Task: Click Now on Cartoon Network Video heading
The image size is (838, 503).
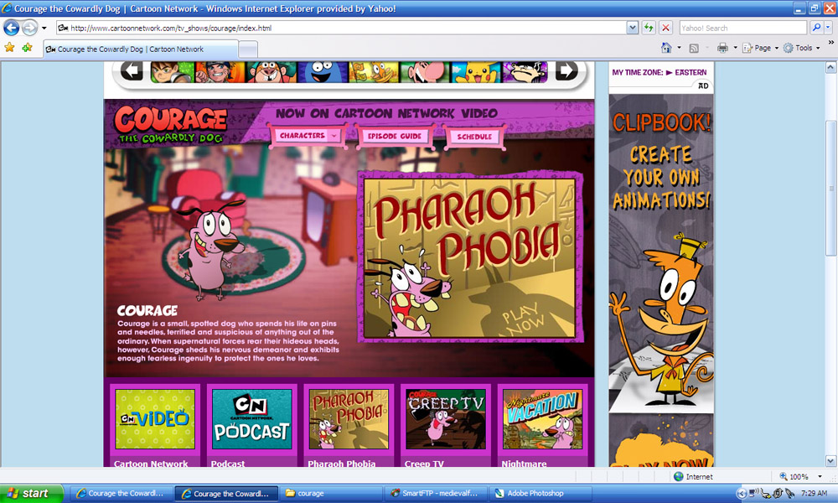Action: coord(386,113)
